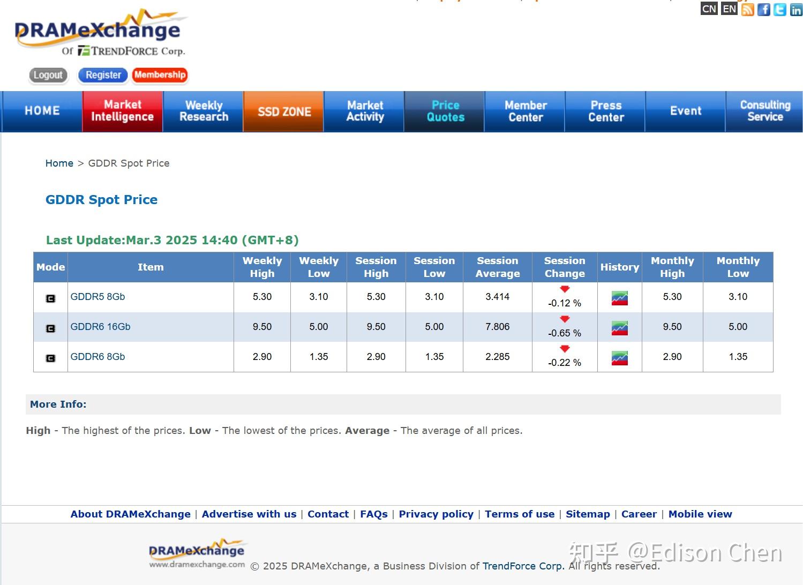Screen dimensions: 803x585
Task: Open GDDR6 8Gb price history chart icon
Action: tap(619, 358)
